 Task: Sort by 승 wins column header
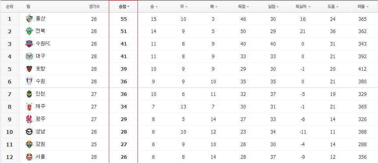tap(154, 7)
